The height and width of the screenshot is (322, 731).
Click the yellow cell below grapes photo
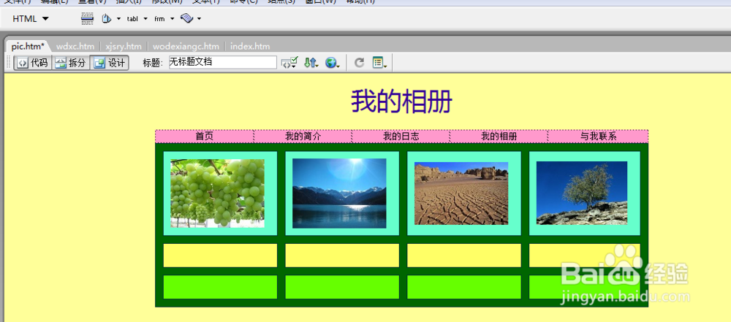click(220, 256)
